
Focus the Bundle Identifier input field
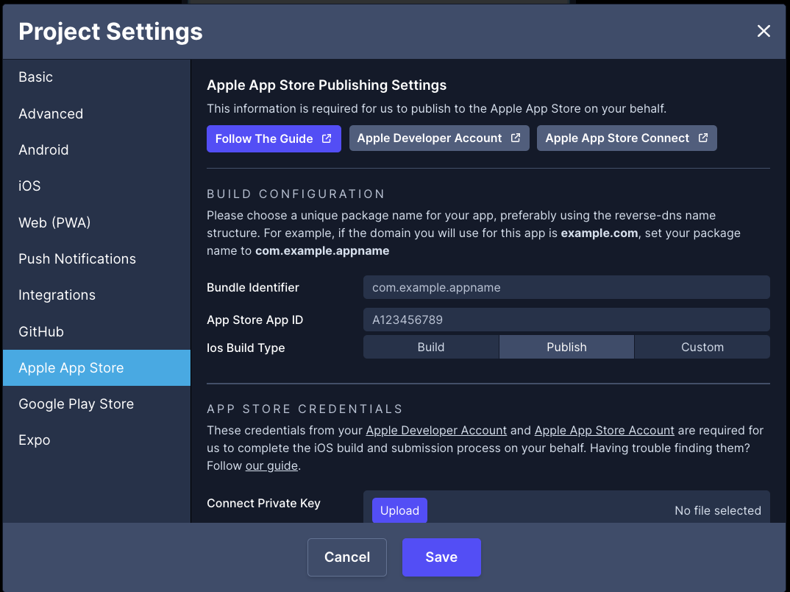tap(566, 287)
